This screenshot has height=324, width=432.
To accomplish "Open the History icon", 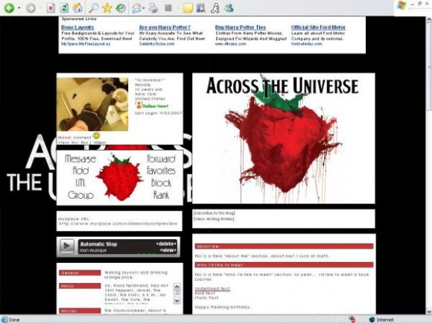I will point(121,8).
